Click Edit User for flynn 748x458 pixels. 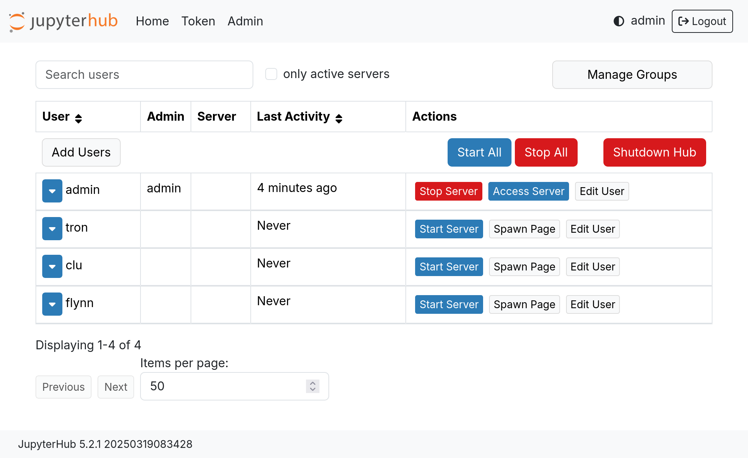(x=593, y=304)
